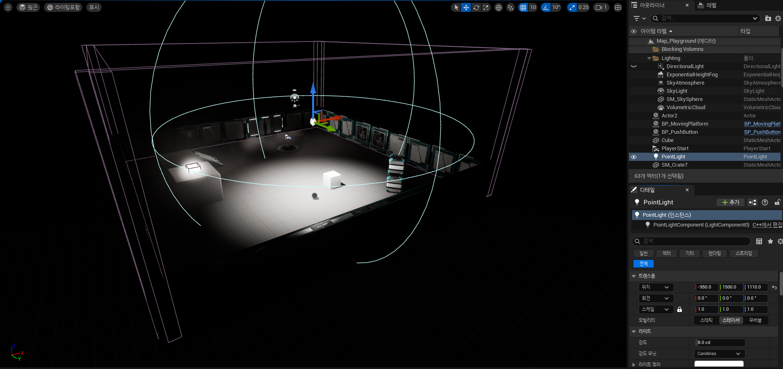Open the surface snapping options icon
The width and height of the screenshot is (783, 369).
click(510, 7)
